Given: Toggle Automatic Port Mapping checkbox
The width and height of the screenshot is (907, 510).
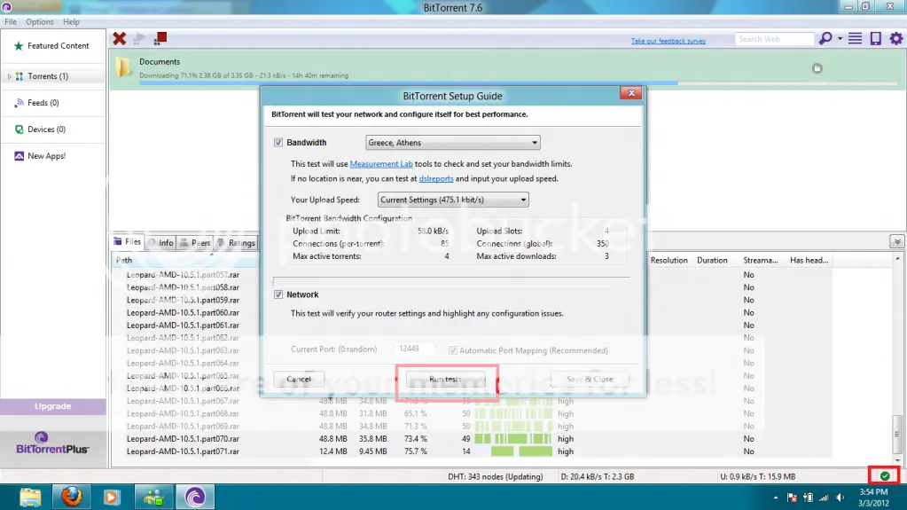Looking at the screenshot, I should click(x=453, y=350).
